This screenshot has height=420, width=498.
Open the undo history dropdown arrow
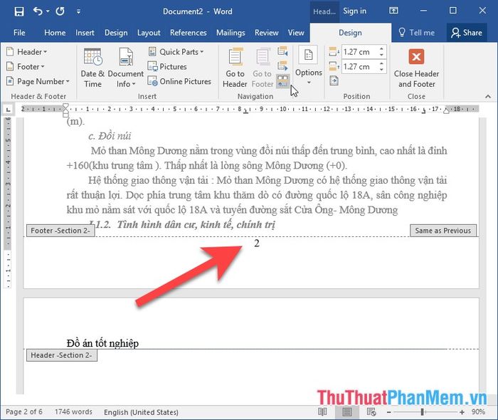pyautogui.click(x=48, y=11)
